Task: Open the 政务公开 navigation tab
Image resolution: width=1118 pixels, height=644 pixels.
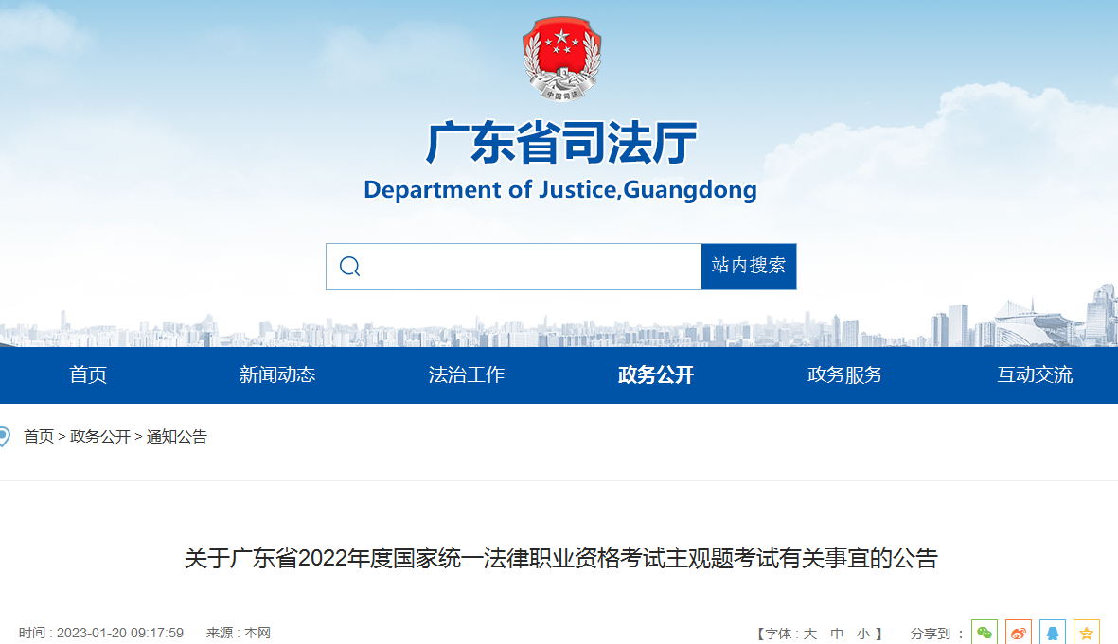Action: coord(656,374)
